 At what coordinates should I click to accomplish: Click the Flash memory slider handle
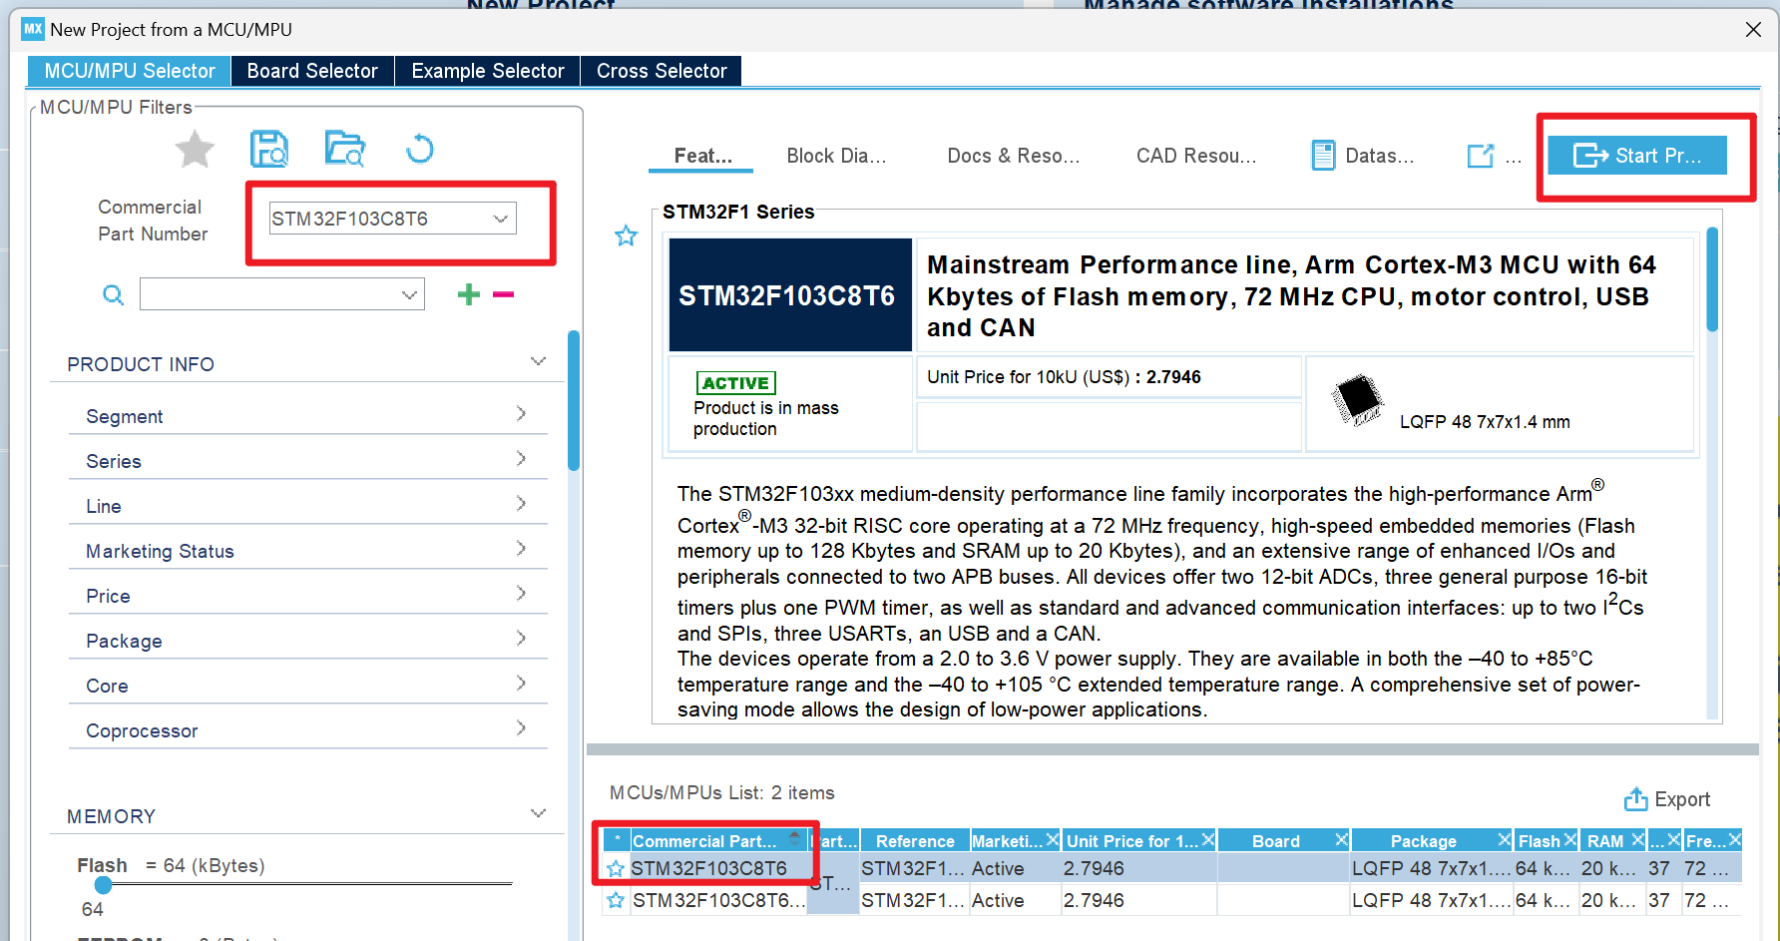(x=103, y=885)
